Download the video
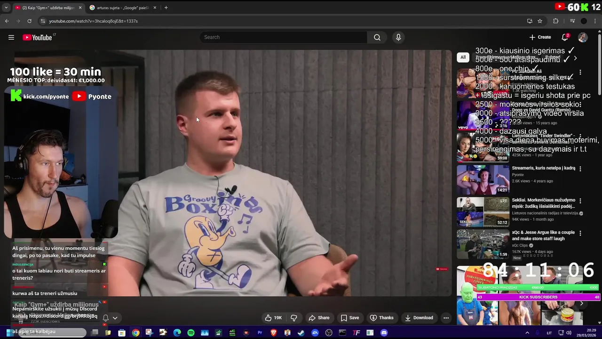 (419, 318)
